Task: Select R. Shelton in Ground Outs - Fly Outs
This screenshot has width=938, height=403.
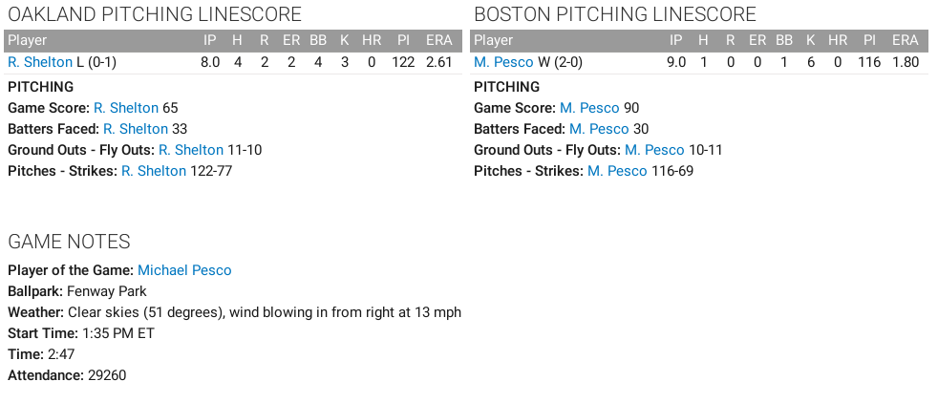Action: point(191,150)
